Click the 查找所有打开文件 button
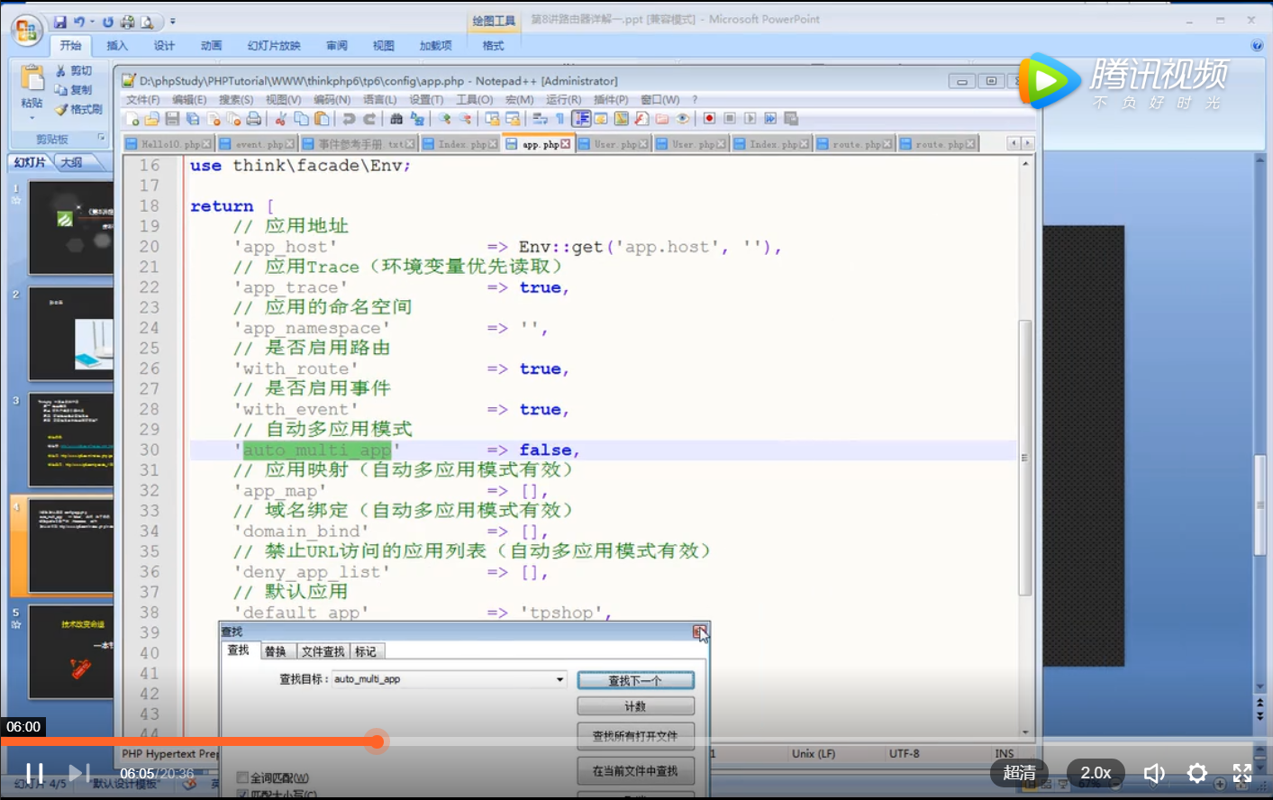Image resolution: width=1273 pixels, height=800 pixels. pos(635,736)
